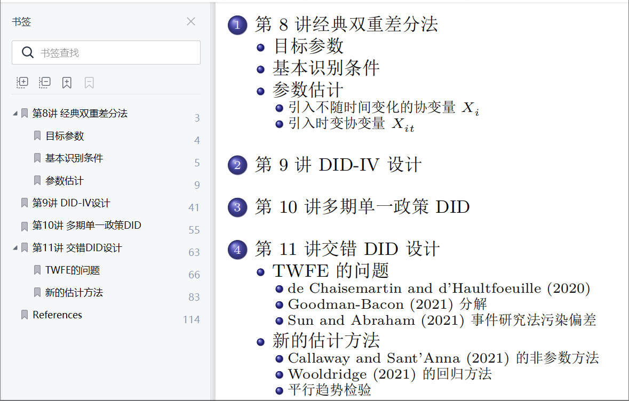Click the bookmark icon beside 目标参数
This screenshot has height=401, width=629.
click(37, 136)
